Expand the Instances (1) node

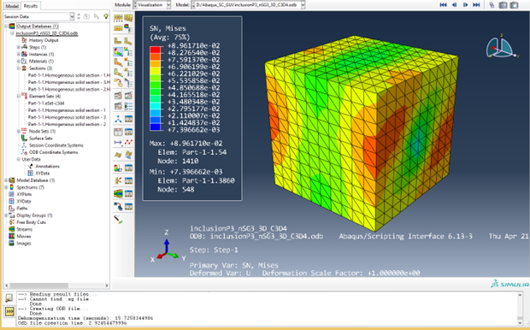pos(19,54)
